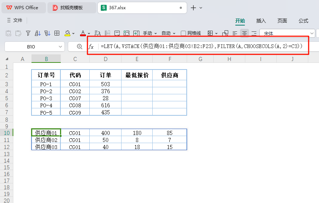Image resolution: width=319 pixels, height=203 pixels.
Task: Apply red font color A
Action: (83, 33)
